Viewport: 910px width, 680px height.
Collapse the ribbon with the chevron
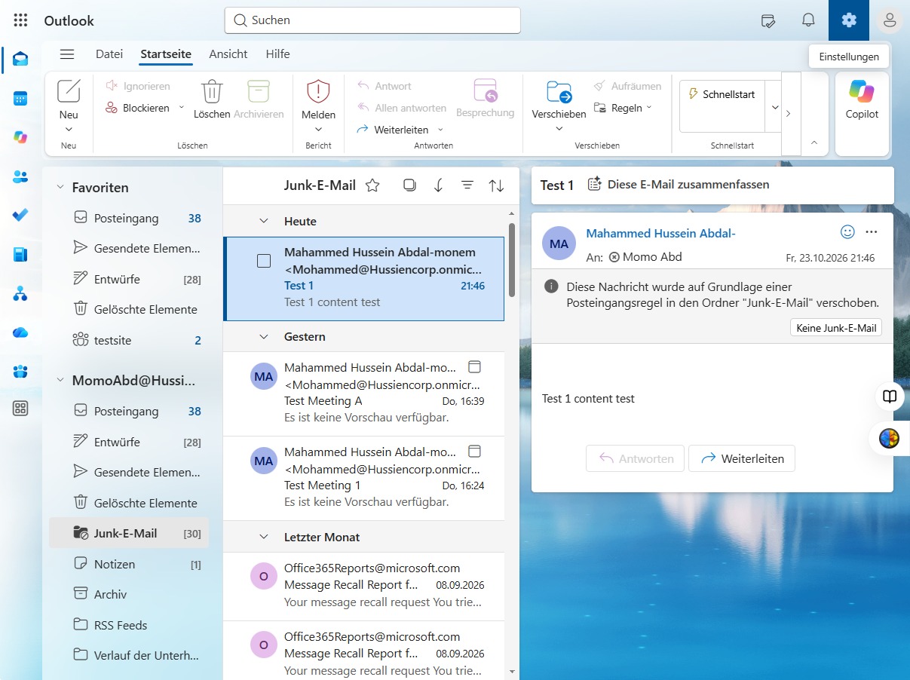tap(813, 142)
